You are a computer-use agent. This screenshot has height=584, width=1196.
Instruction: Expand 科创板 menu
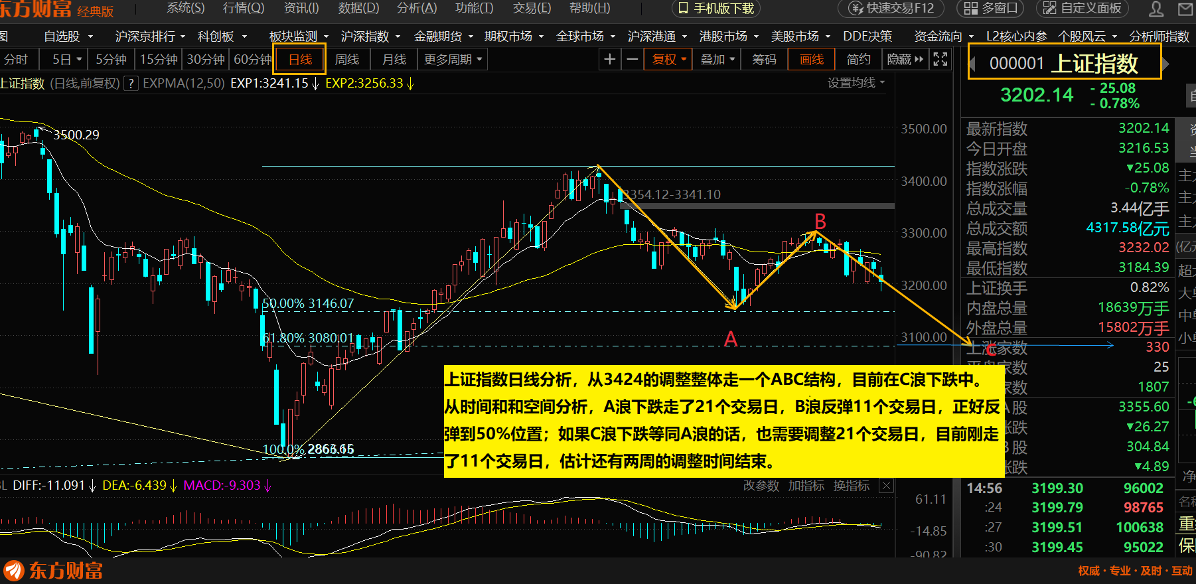pyautogui.click(x=222, y=36)
